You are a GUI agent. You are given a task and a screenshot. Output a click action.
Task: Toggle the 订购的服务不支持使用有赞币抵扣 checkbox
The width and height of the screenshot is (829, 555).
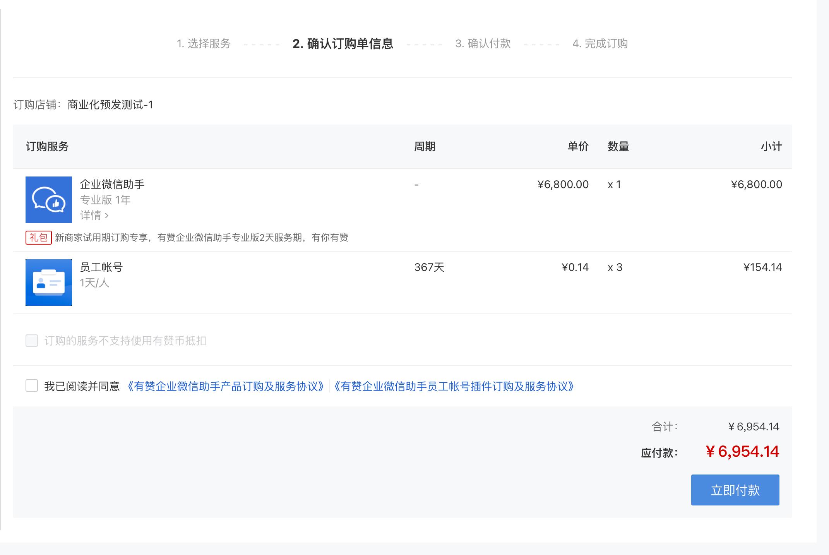point(32,341)
